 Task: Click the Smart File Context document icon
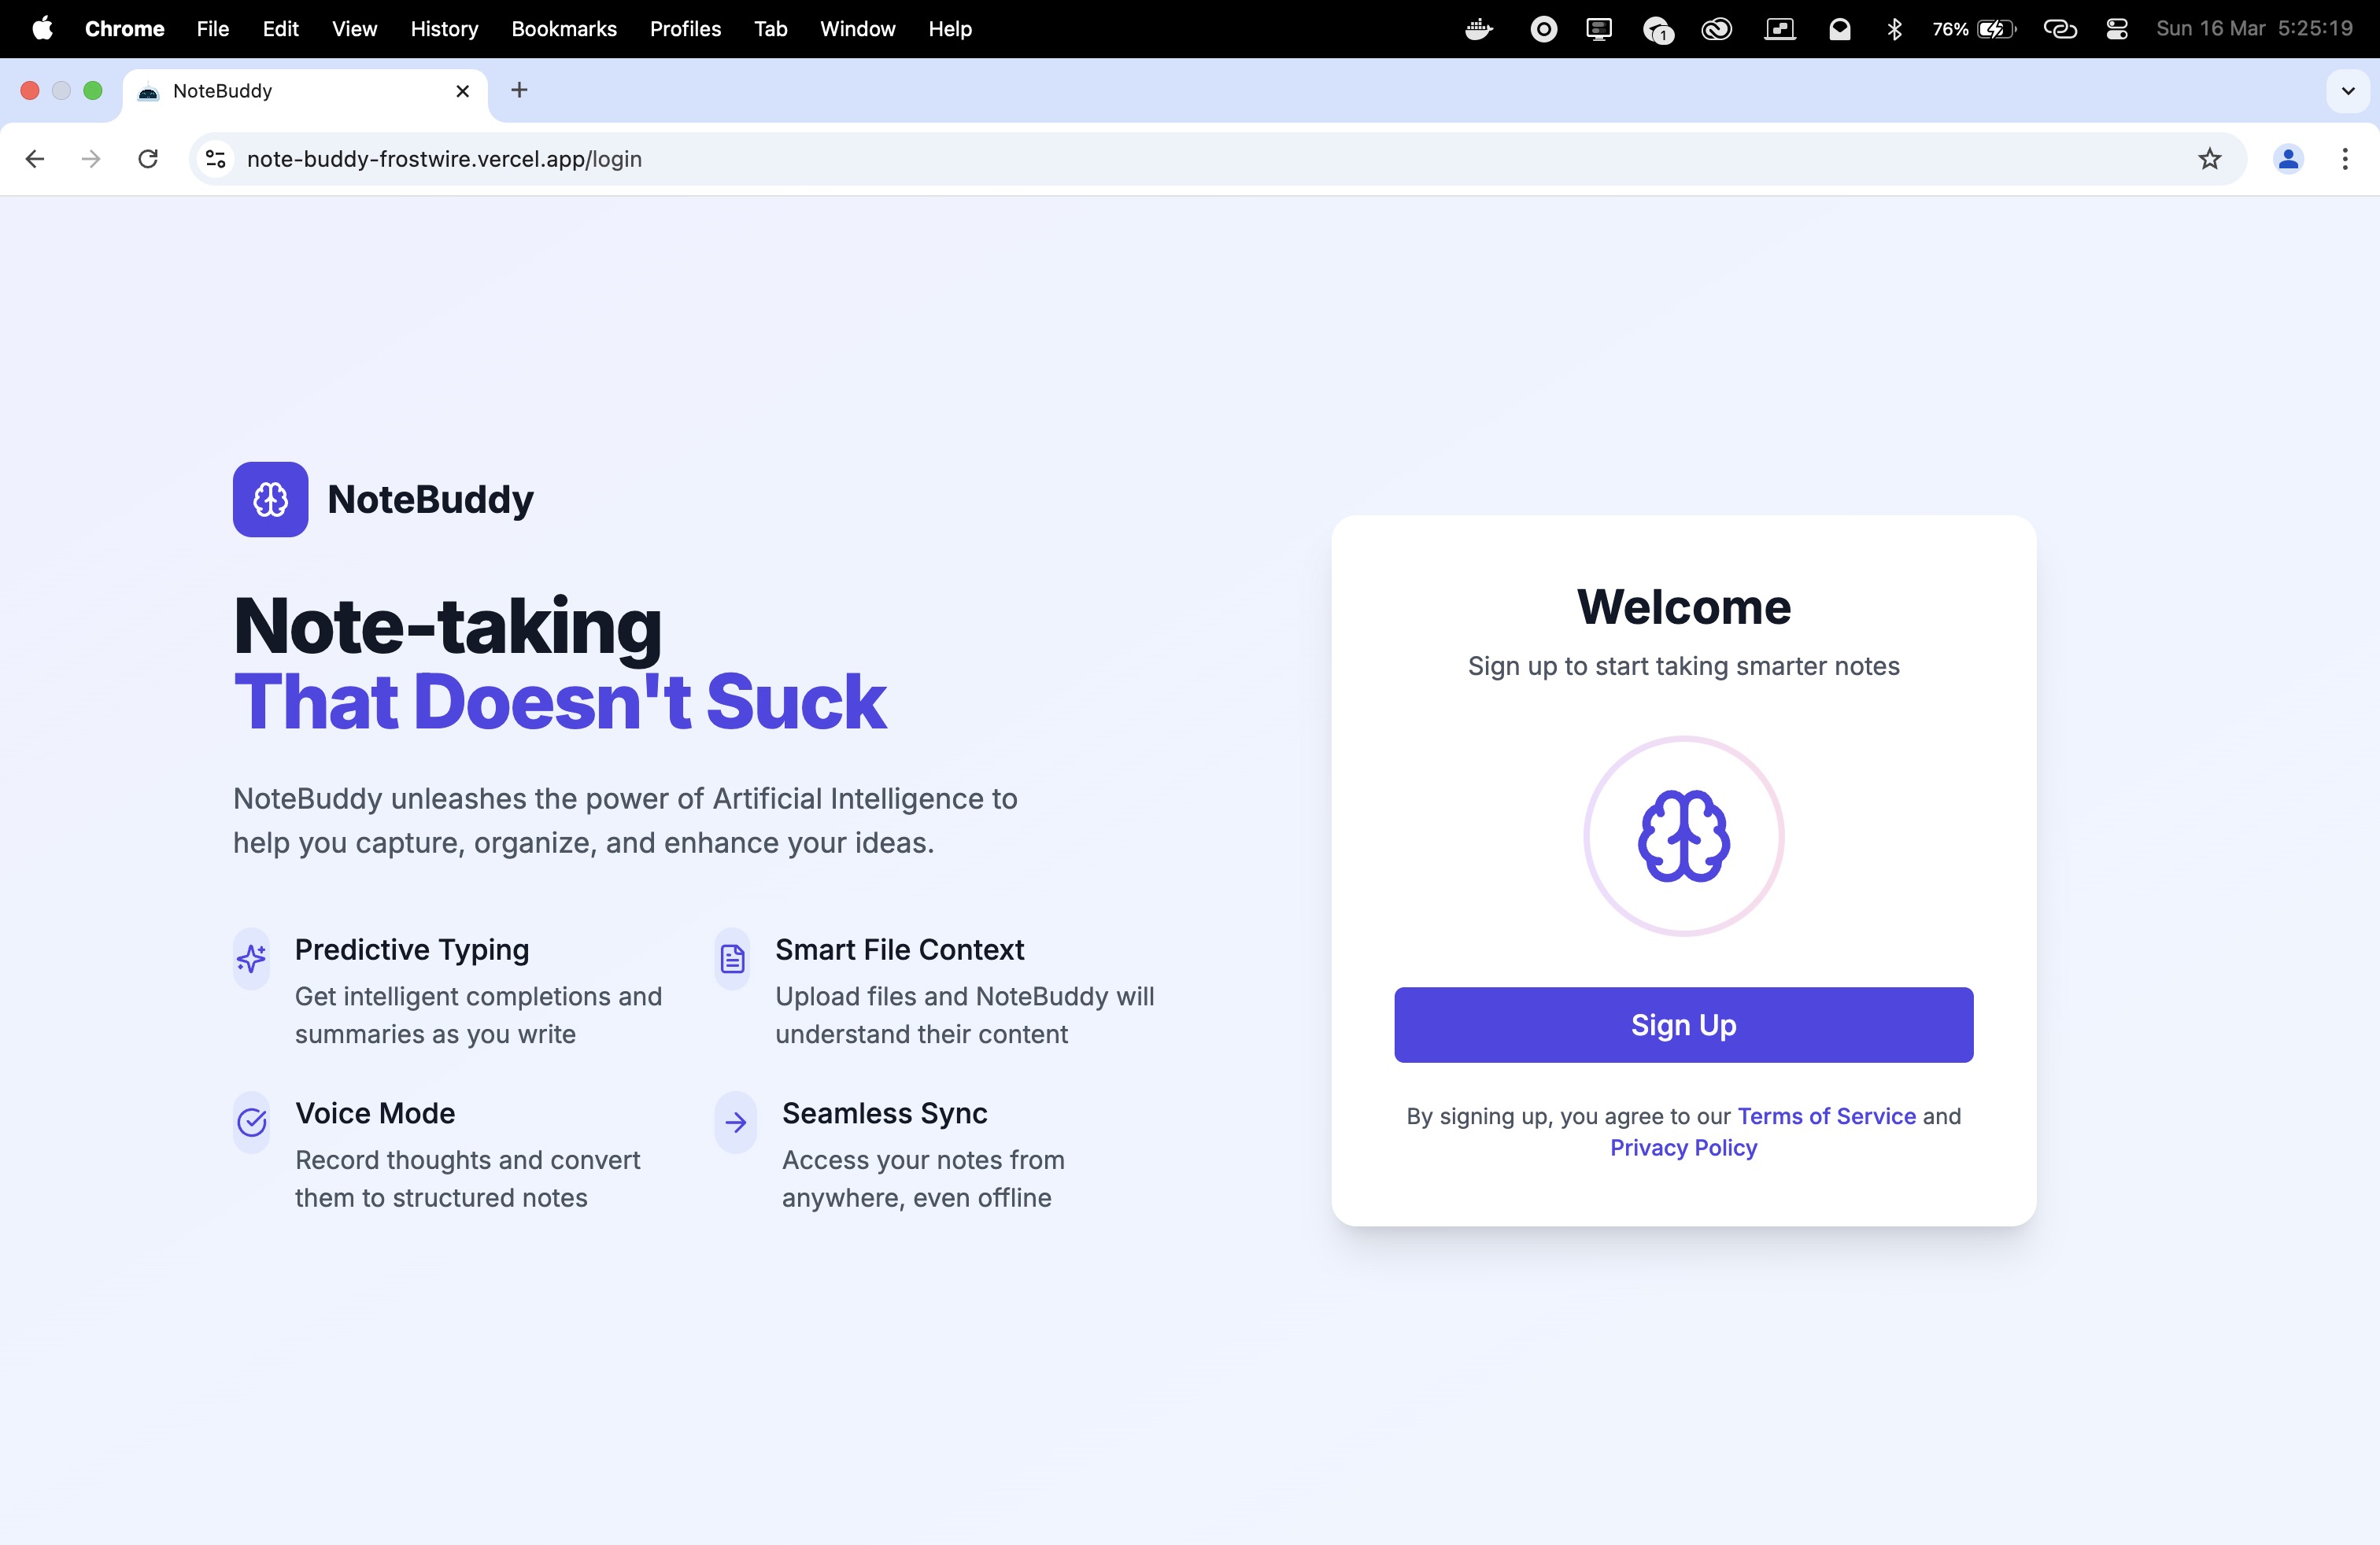[x=732, y=958]
